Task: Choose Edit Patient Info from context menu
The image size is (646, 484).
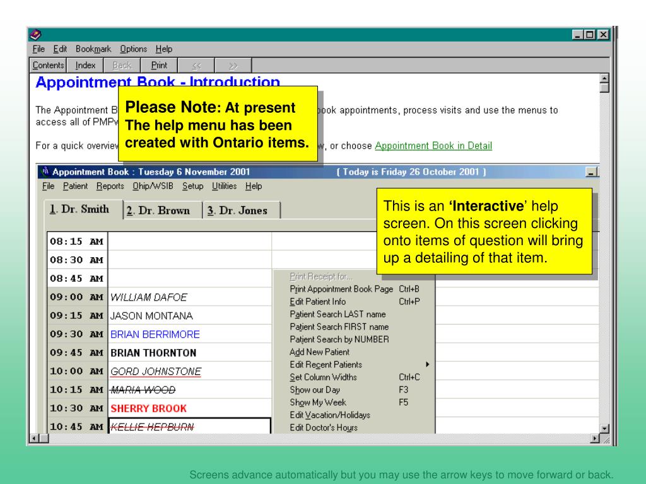Action: tap(355, 302)
